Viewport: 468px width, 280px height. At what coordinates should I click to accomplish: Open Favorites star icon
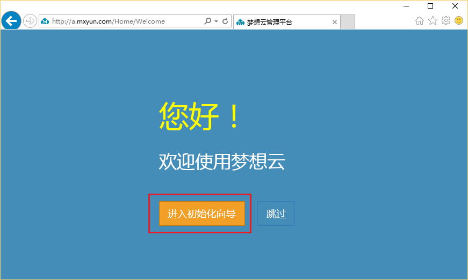433,20
